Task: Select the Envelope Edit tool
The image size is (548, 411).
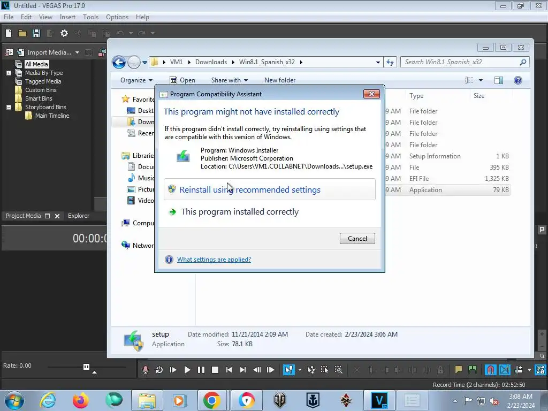Action: [x=311, y=370]
